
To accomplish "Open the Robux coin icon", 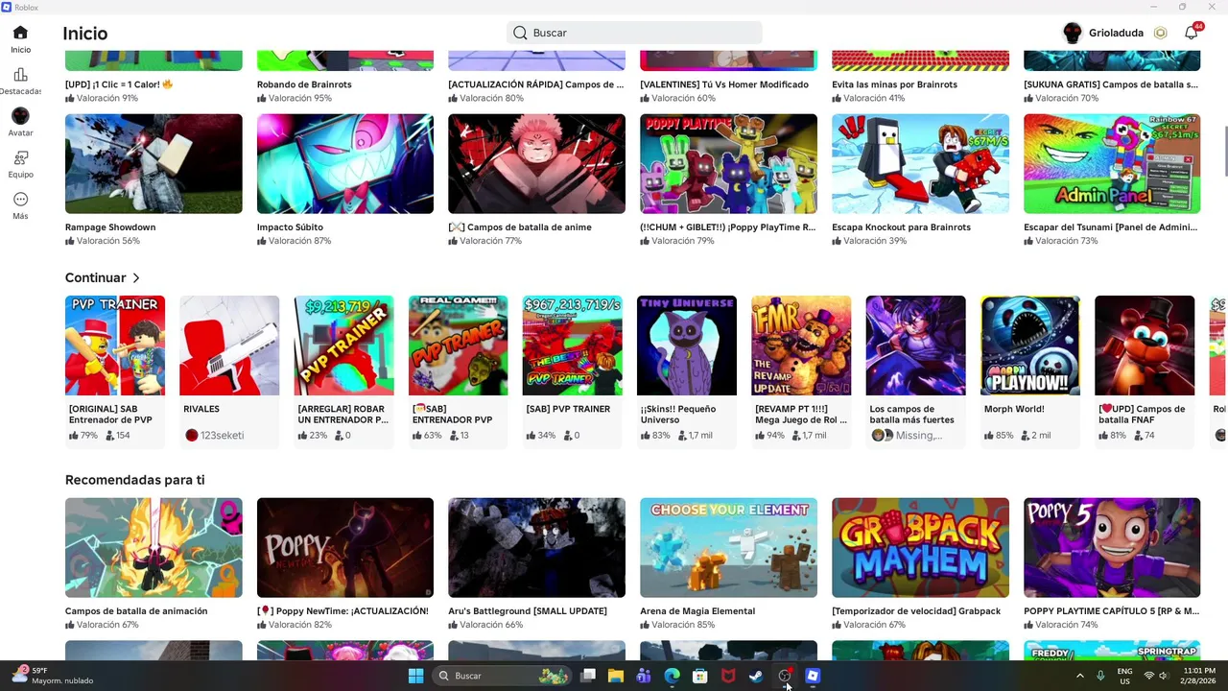I will point(1160,33).
